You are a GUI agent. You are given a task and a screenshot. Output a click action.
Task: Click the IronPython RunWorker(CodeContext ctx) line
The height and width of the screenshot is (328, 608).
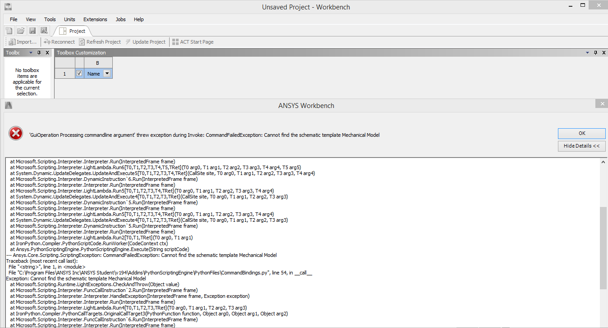(89, 243)
